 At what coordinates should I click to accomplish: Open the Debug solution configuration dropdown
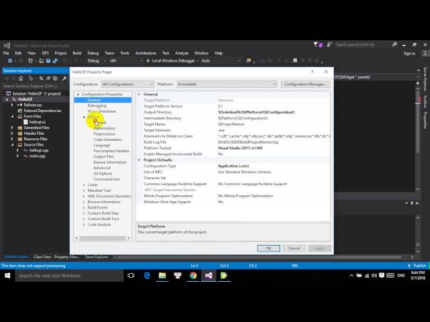(97, 61)
